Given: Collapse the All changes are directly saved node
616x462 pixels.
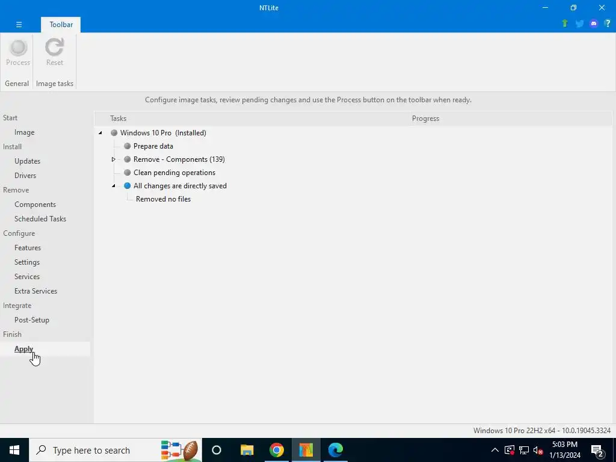Looking at the screenshot, I should (x=113, y=186).
